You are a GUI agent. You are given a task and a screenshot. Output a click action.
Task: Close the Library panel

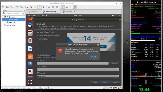(25, 10)
